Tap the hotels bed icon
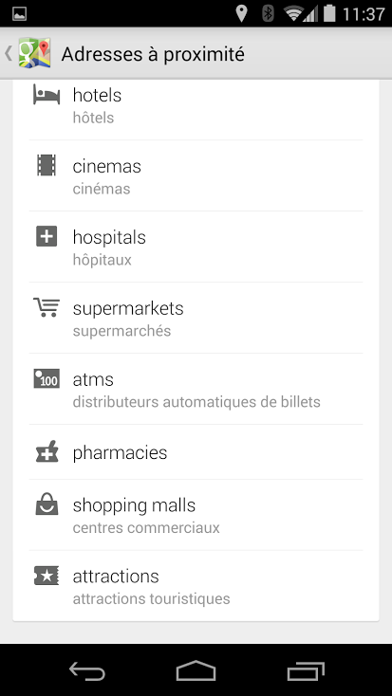This screenshot has height=696, width=392. pos(47,95)
